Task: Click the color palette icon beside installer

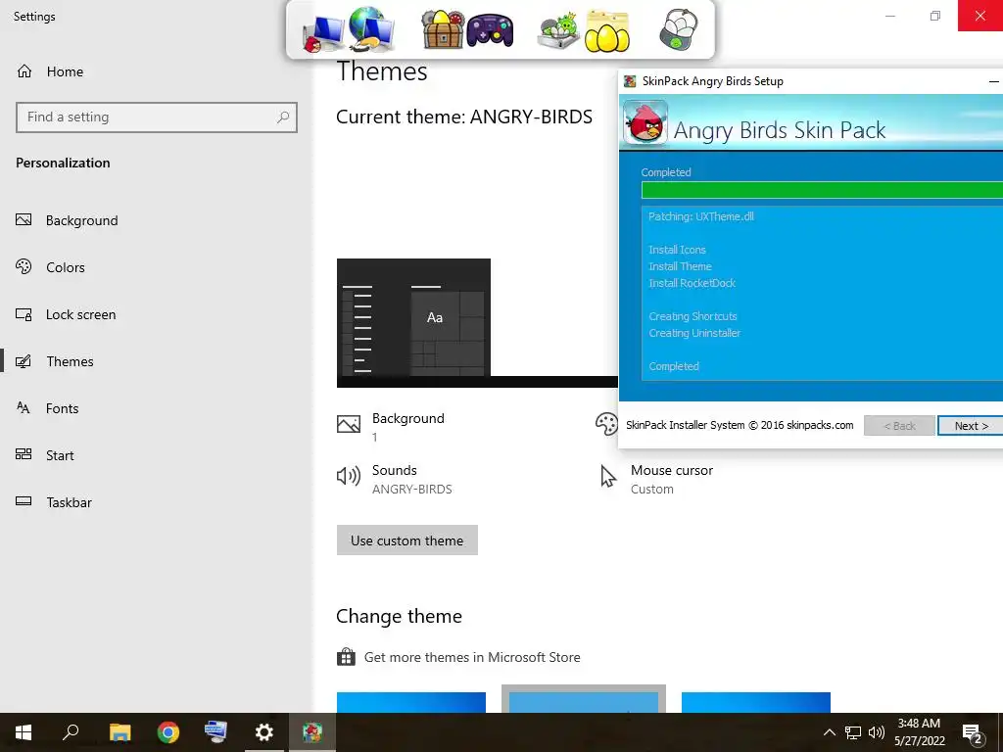Action: tap(605, 423)
